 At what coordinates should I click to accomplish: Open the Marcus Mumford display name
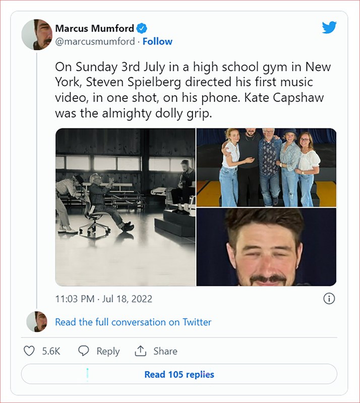(x=95, y=28)
